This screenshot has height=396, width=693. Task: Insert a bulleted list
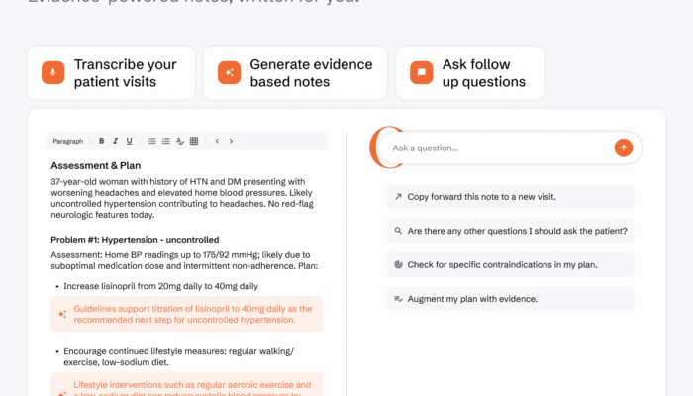[x=151, y=141]
